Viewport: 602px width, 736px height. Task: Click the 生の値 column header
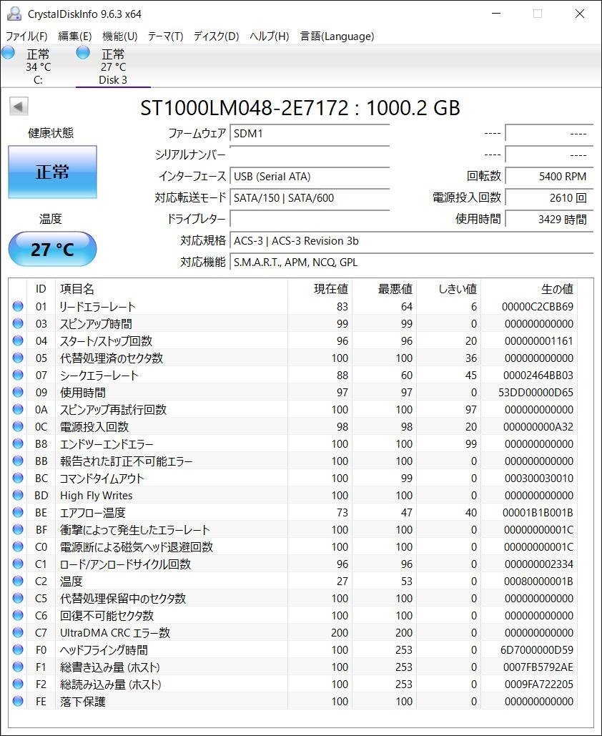[529, 289]
